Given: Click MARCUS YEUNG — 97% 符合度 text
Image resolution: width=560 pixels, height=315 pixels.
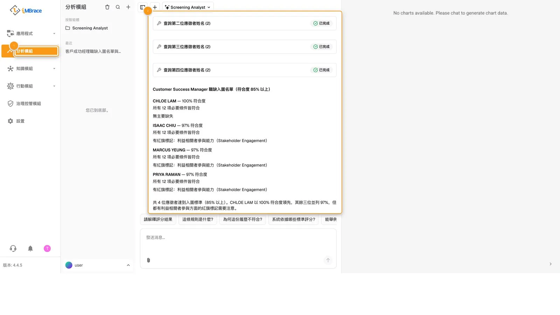Looking at the screenshot, I should pos(182,150).
